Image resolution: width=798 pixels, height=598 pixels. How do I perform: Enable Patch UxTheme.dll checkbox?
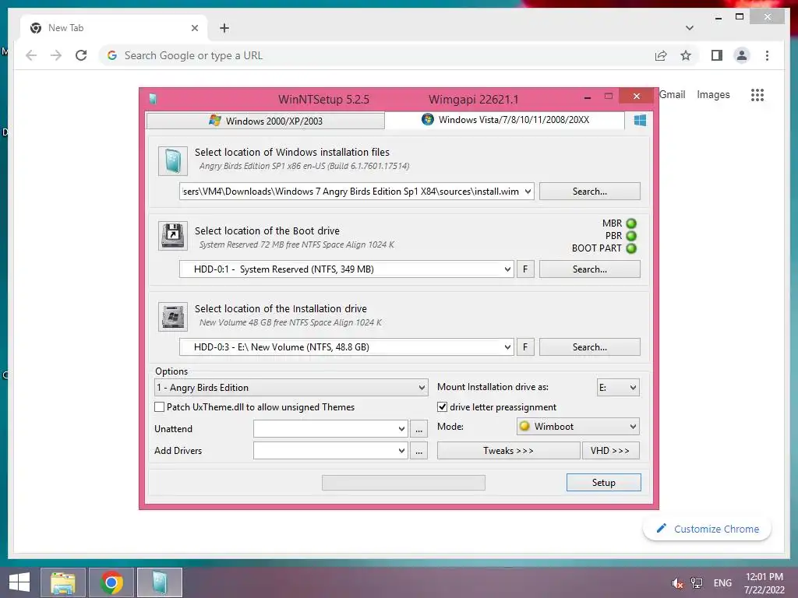[x=159, y=406]
